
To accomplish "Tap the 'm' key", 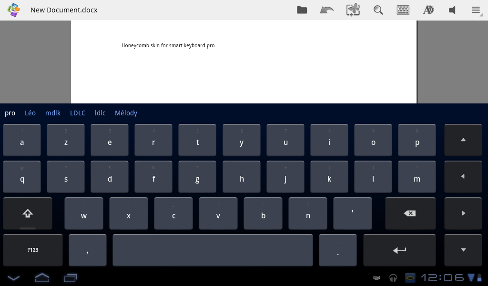I will pyautogui.click(x=417, y=177).
